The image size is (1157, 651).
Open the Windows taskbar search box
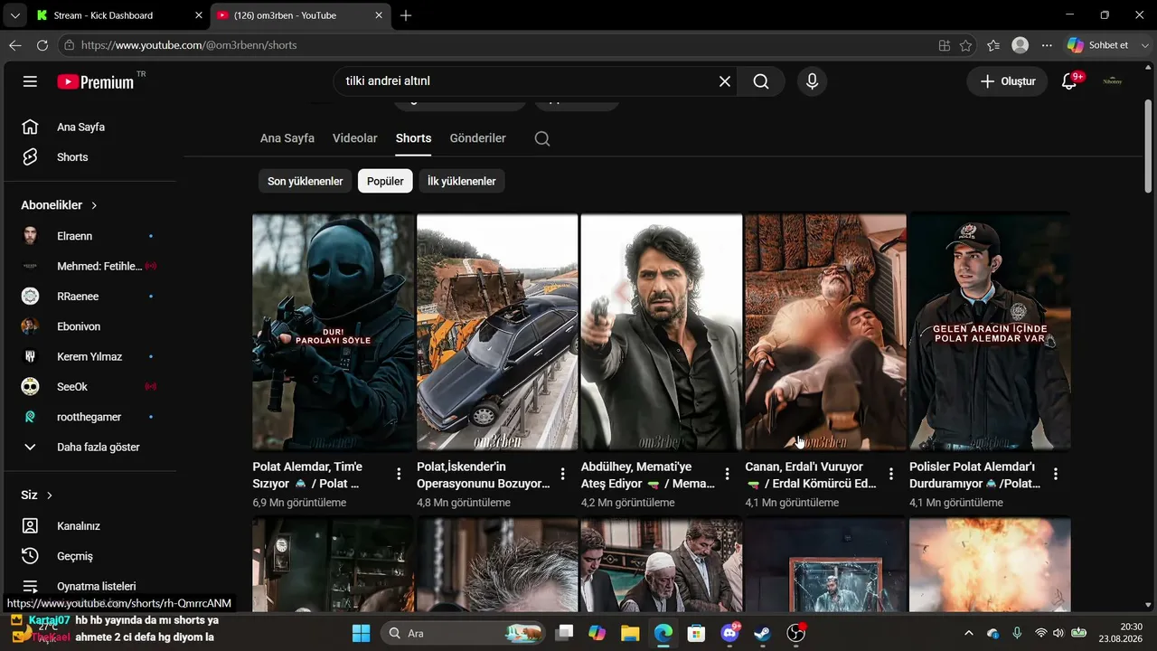(x=462, y=633)
